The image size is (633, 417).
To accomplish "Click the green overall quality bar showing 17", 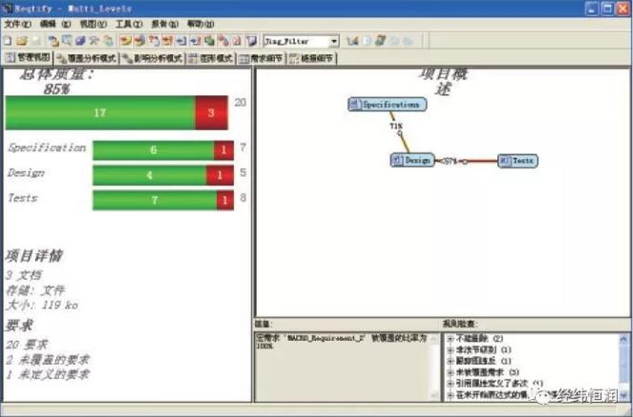I will click(x=99, y=113).
